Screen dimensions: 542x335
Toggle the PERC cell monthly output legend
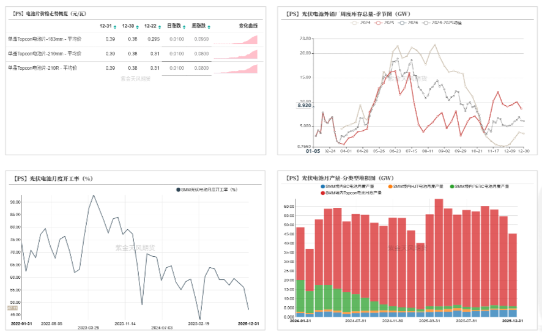coord(480,186)
